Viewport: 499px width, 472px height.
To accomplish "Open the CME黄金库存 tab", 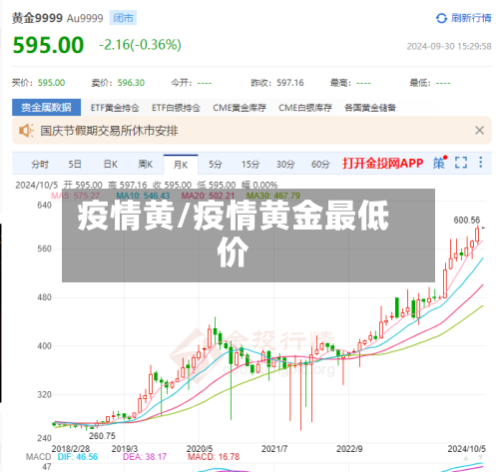I will (240, 108).
